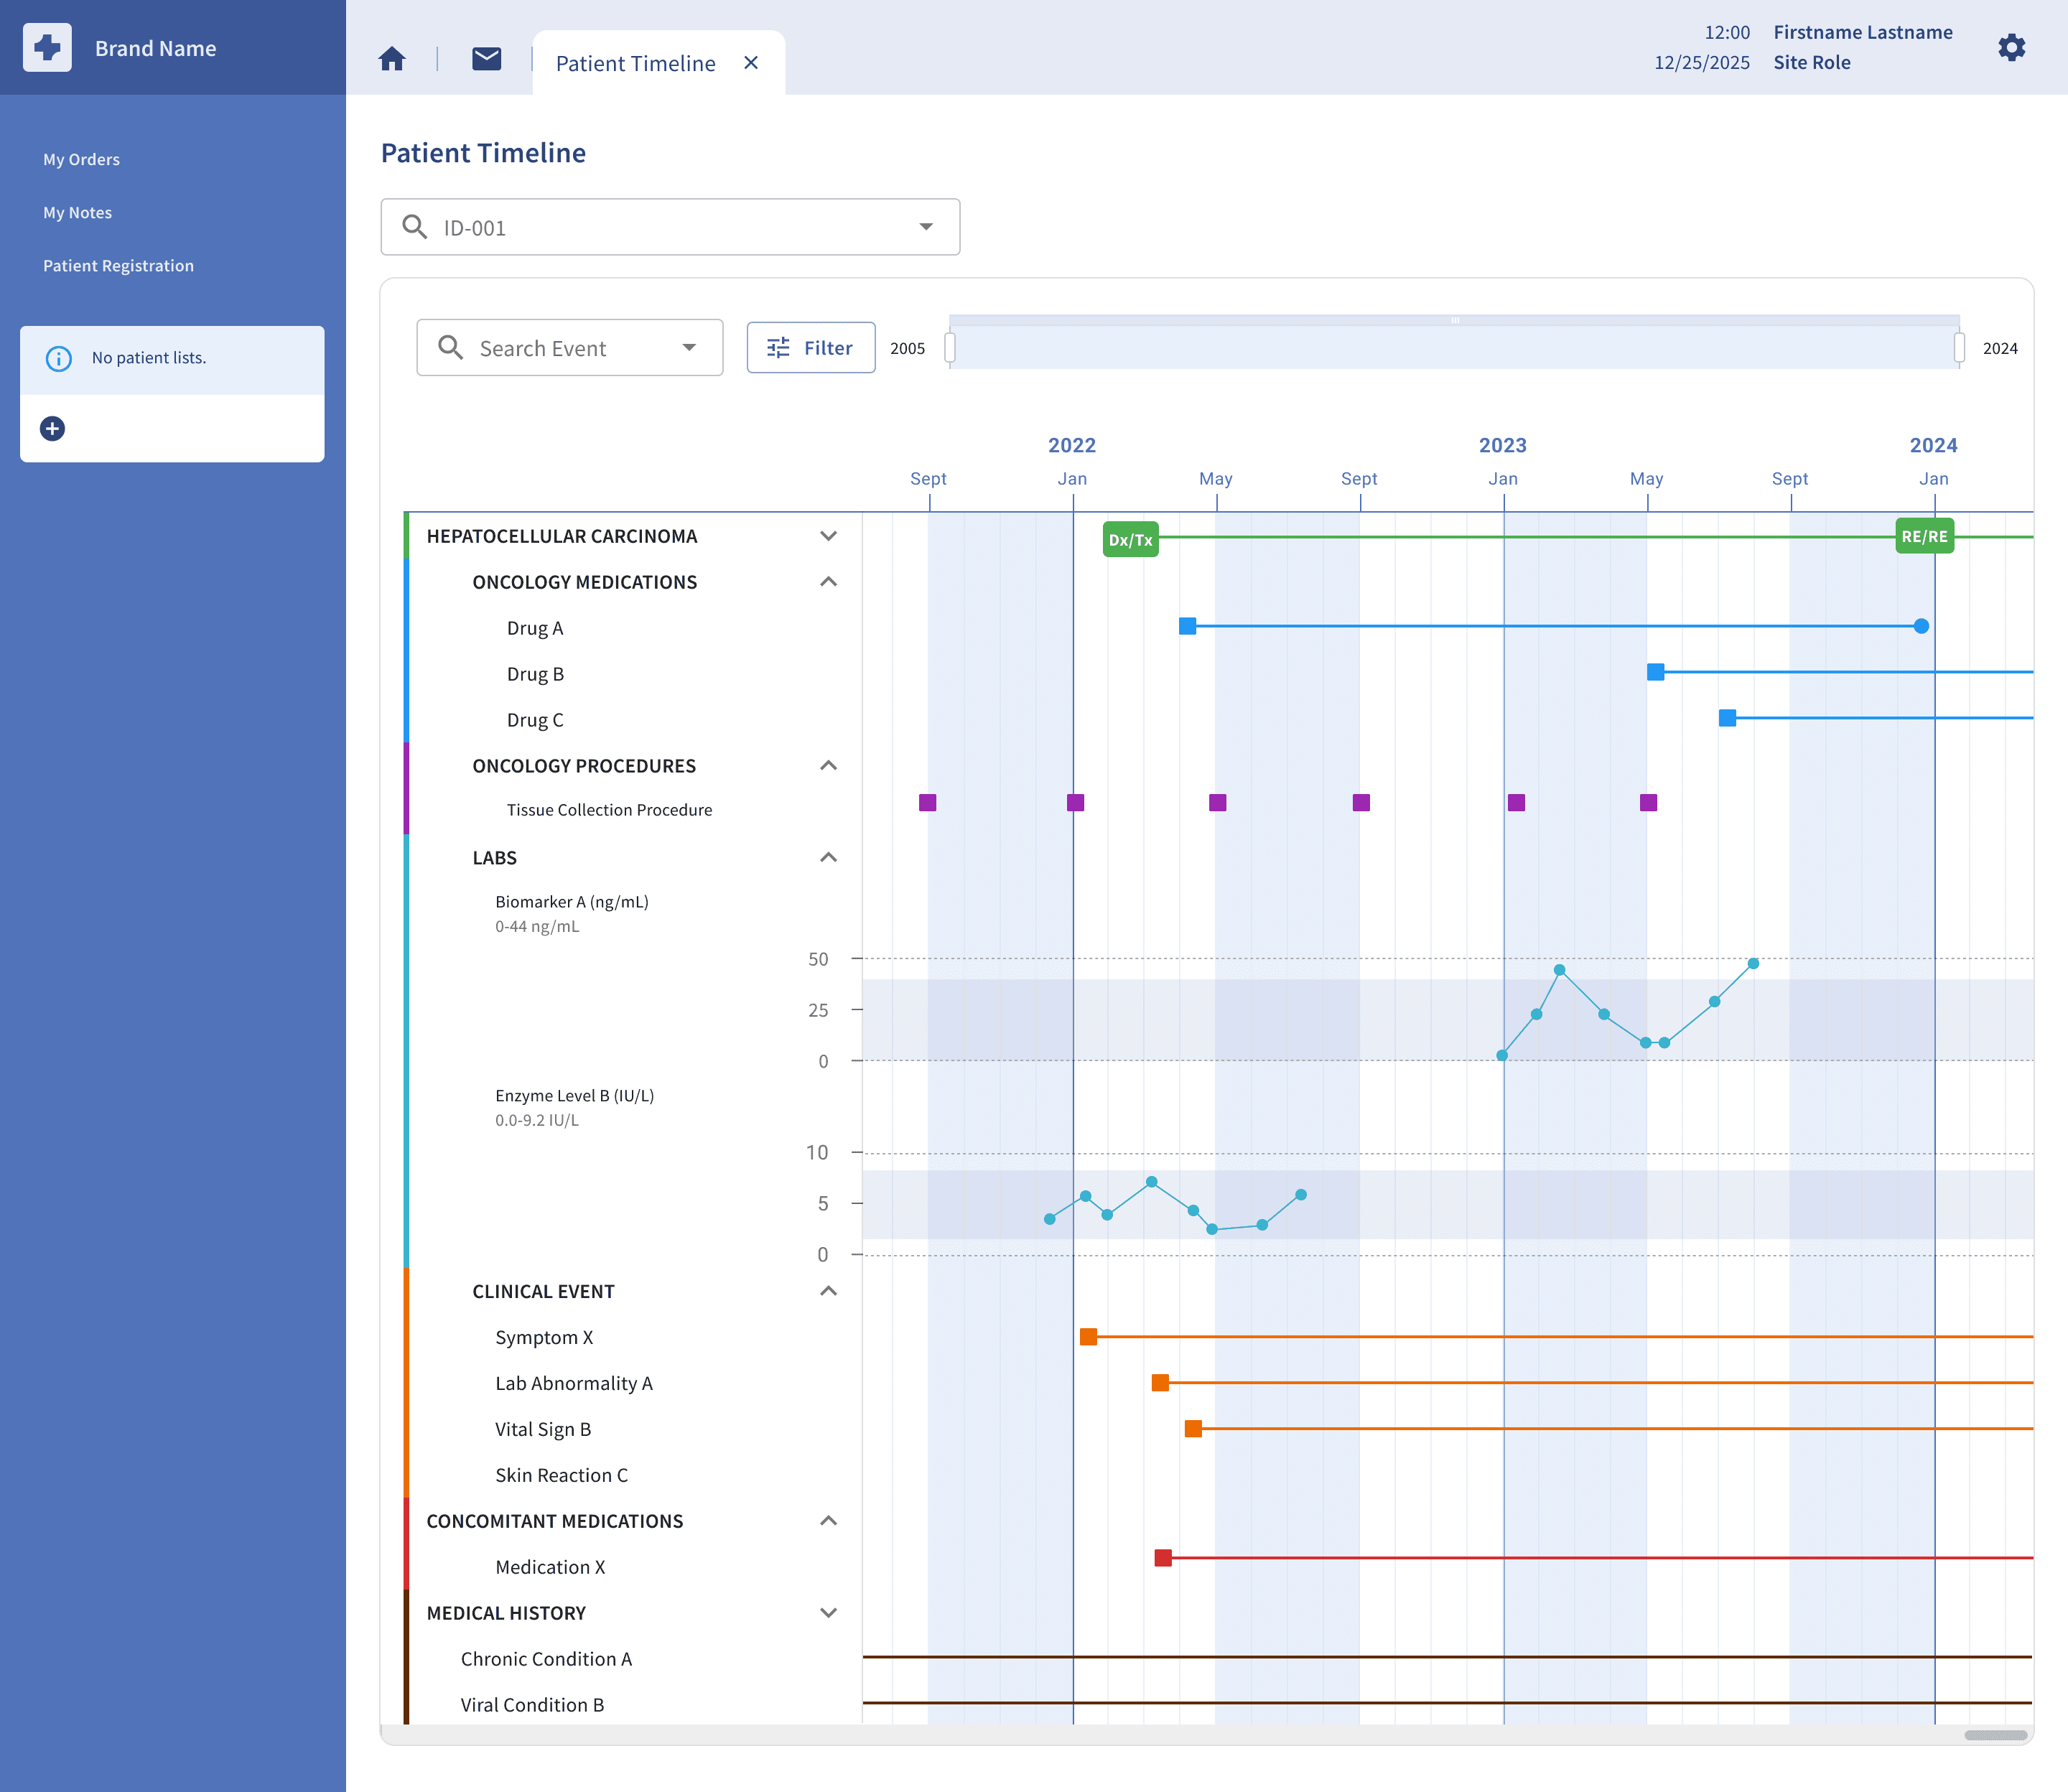
Task: Select the Enzyme Level B (IU/L) label
Action: (x=575, y=1096)
